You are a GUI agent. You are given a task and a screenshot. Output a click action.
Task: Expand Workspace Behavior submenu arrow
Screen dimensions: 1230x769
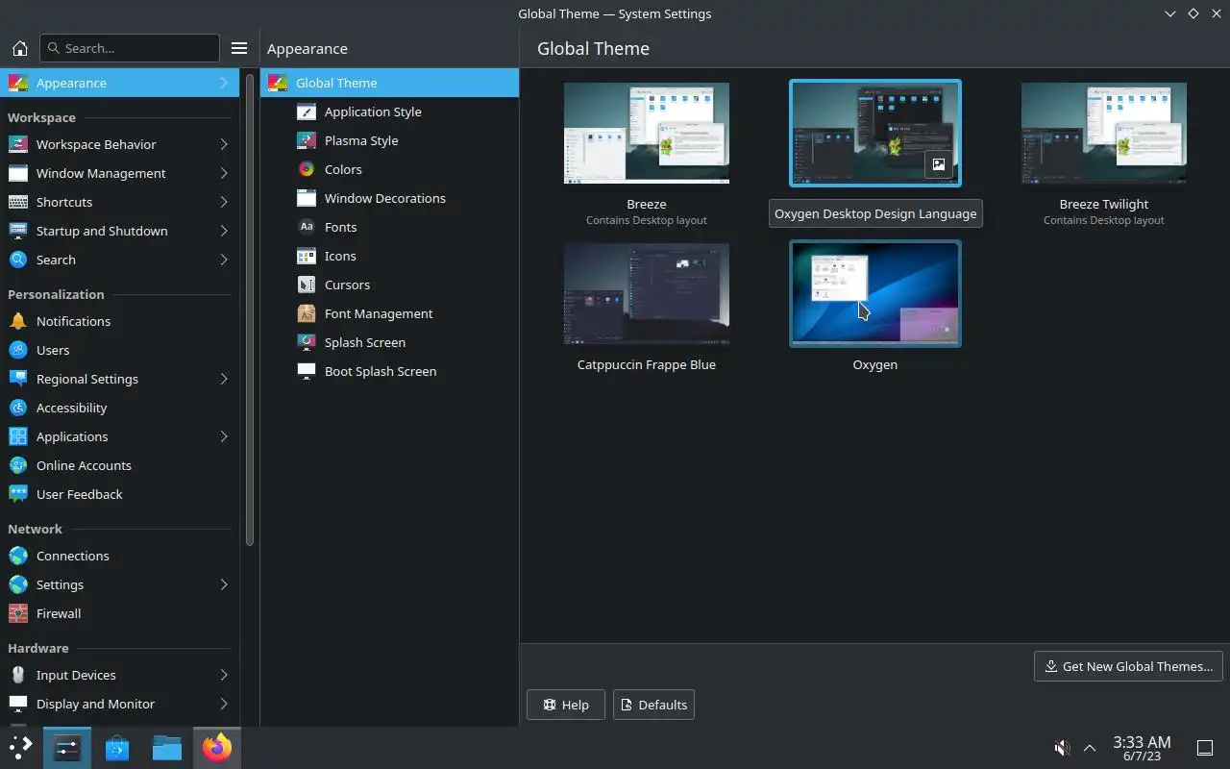(x=223, y=144)
